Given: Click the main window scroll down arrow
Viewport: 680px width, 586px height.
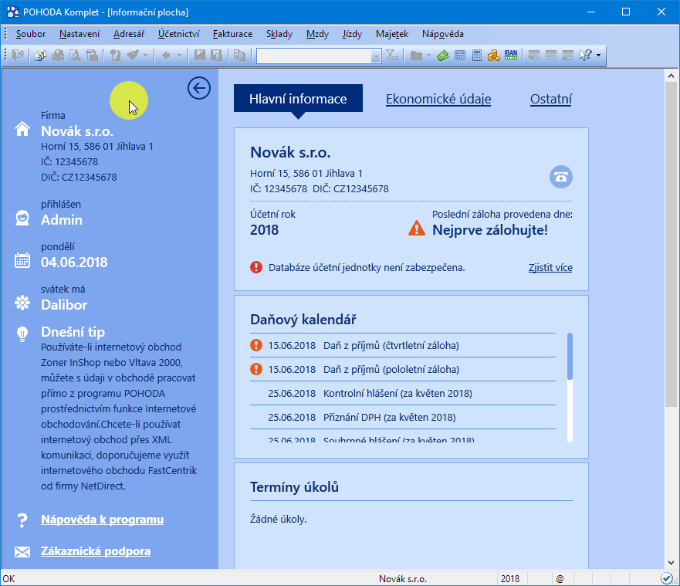Looking at the screenshot, I should coord(671,563).
